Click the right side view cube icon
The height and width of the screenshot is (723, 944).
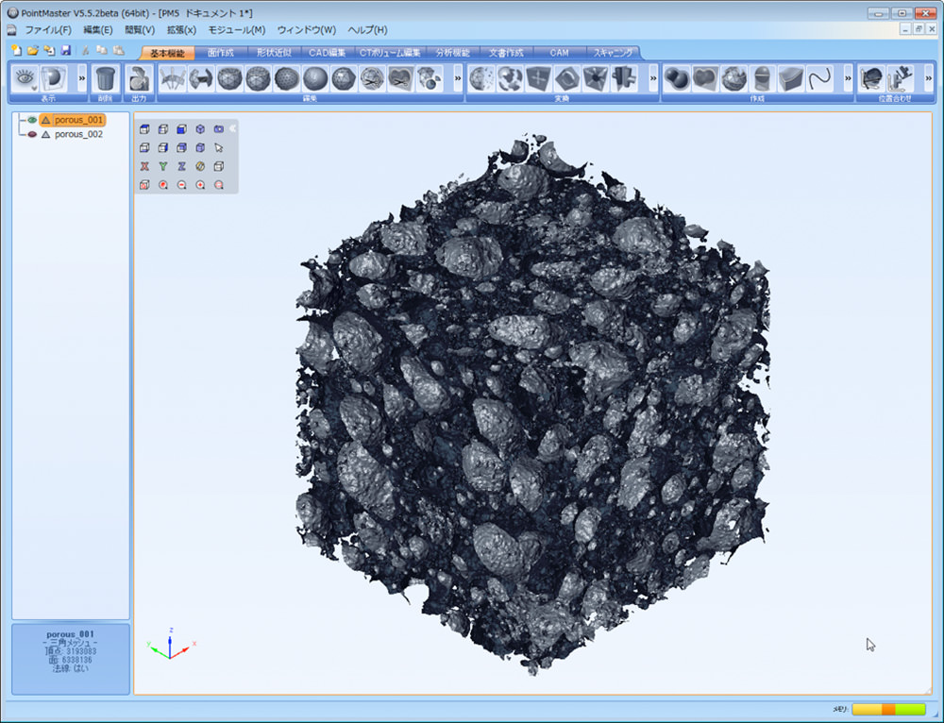[163, 147]
